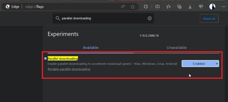This screenshot has width=228, height=102.
Task: Open the Enabled dropdown for Parallel downloading
Action: 200,64
